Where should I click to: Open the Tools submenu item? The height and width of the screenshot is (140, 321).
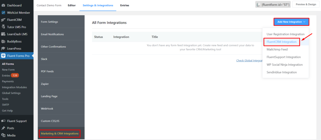click(x=5, y=99)
